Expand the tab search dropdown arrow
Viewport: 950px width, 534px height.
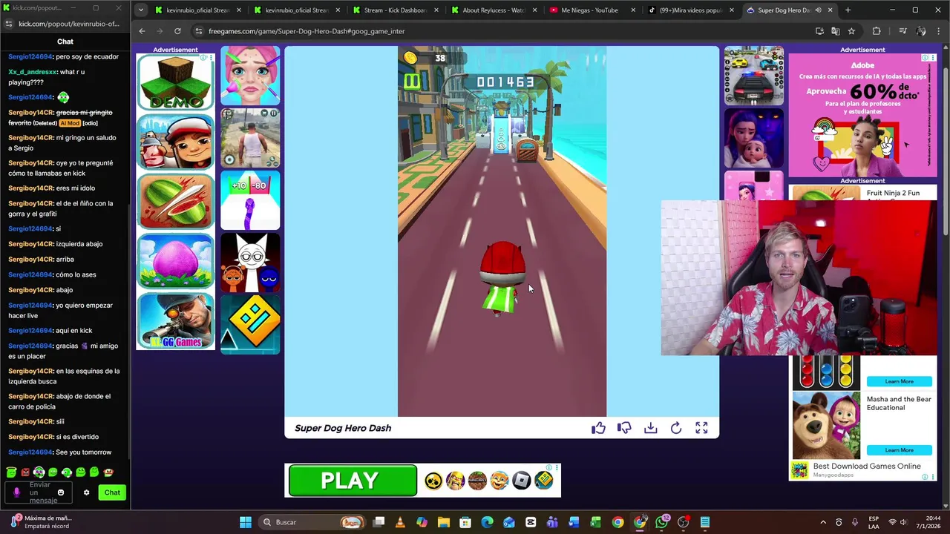click(x=142, y=10)
